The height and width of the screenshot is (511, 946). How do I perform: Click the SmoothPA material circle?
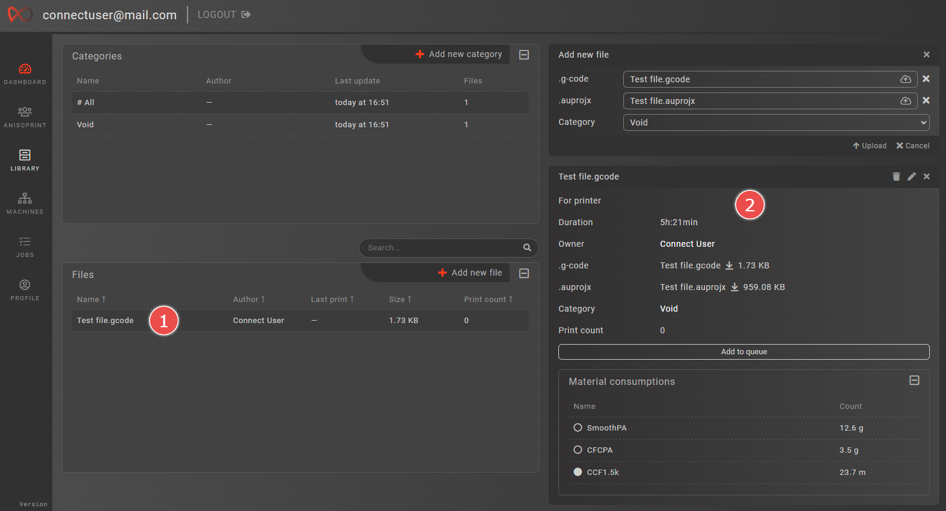(578, 428)
